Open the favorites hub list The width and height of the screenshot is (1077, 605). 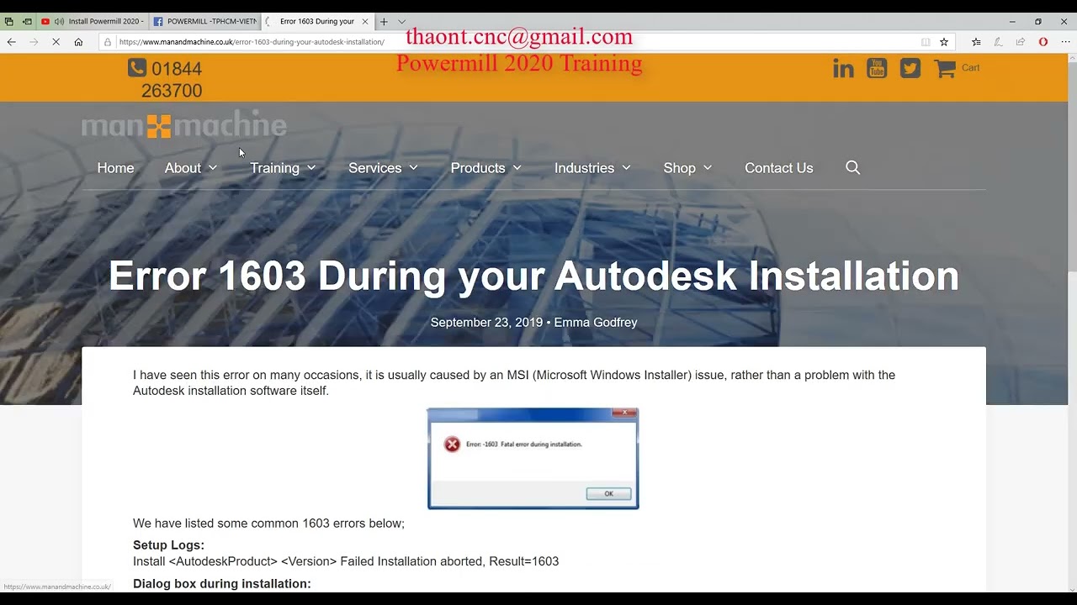click(976, 42)
